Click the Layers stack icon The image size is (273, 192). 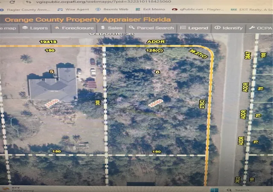[x=25, y=28]
